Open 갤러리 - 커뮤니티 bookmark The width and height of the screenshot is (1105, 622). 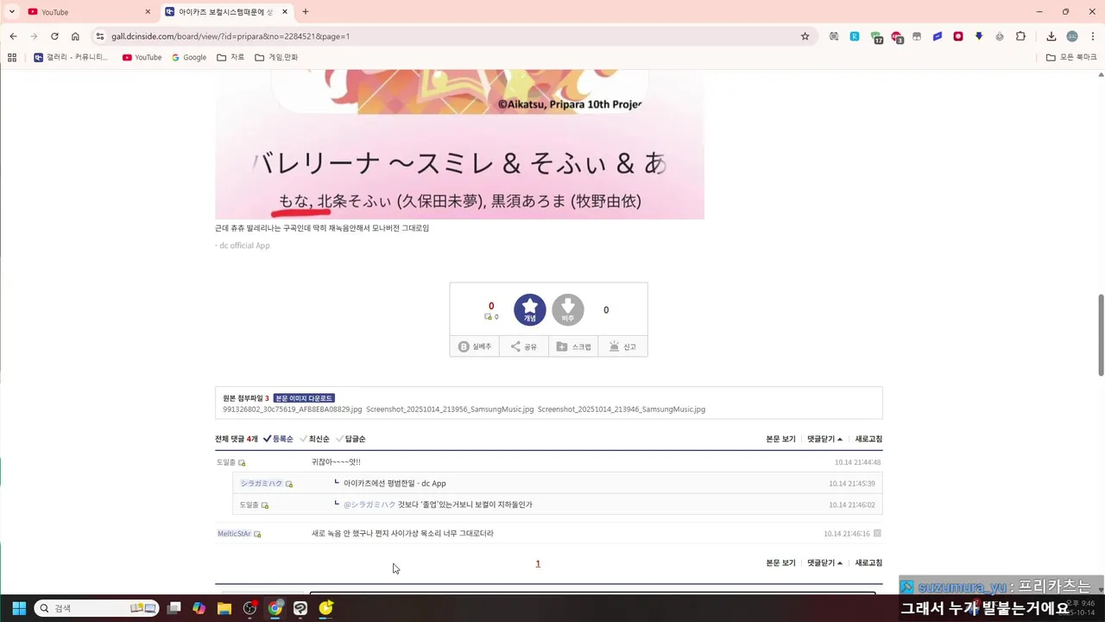(71, 58)
